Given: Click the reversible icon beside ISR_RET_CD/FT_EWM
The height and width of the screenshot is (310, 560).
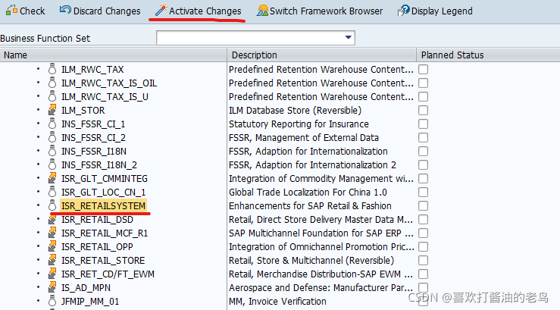Looking at the screenshot, I should 52,274.
